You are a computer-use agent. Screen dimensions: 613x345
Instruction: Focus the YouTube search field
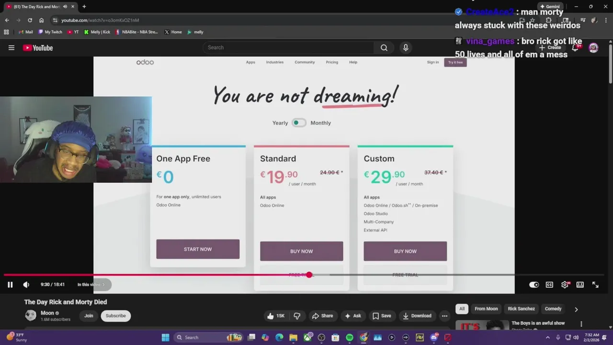click(x=288, y=47)
